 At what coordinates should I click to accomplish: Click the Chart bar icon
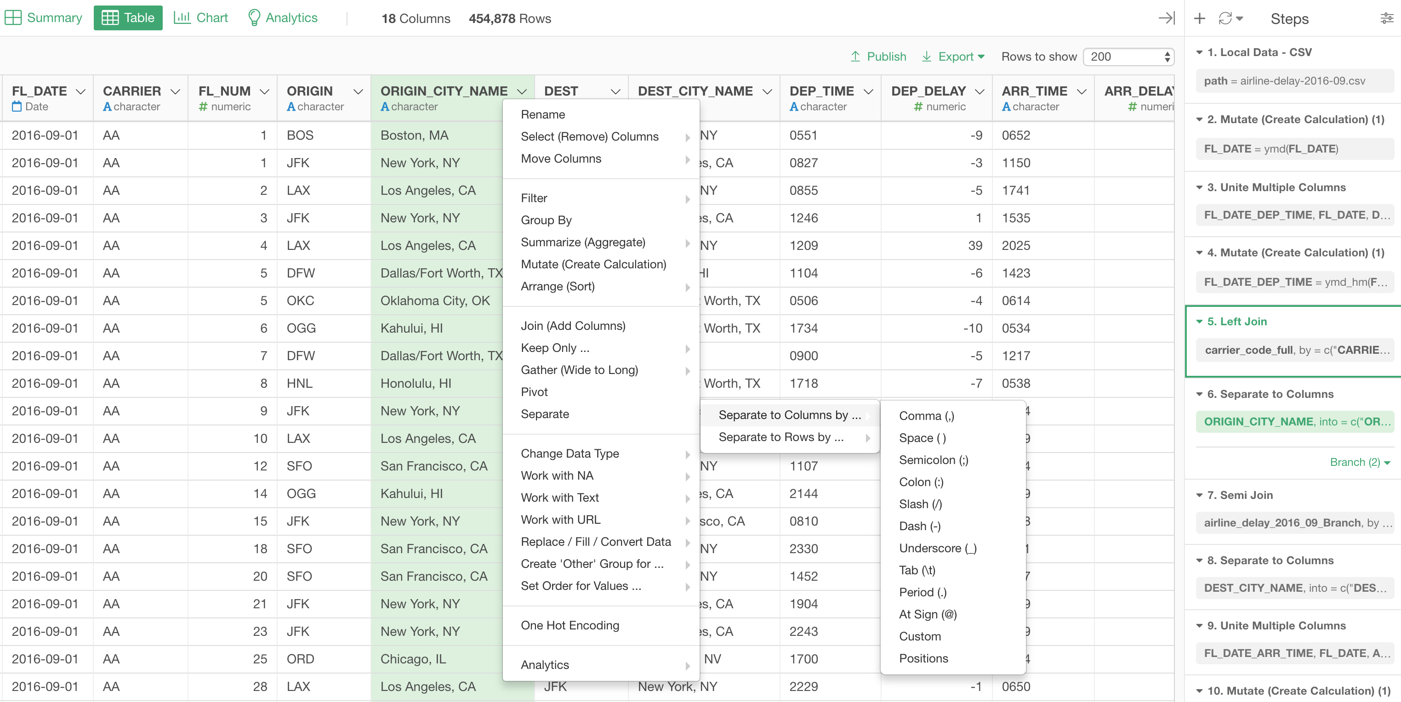182,17
